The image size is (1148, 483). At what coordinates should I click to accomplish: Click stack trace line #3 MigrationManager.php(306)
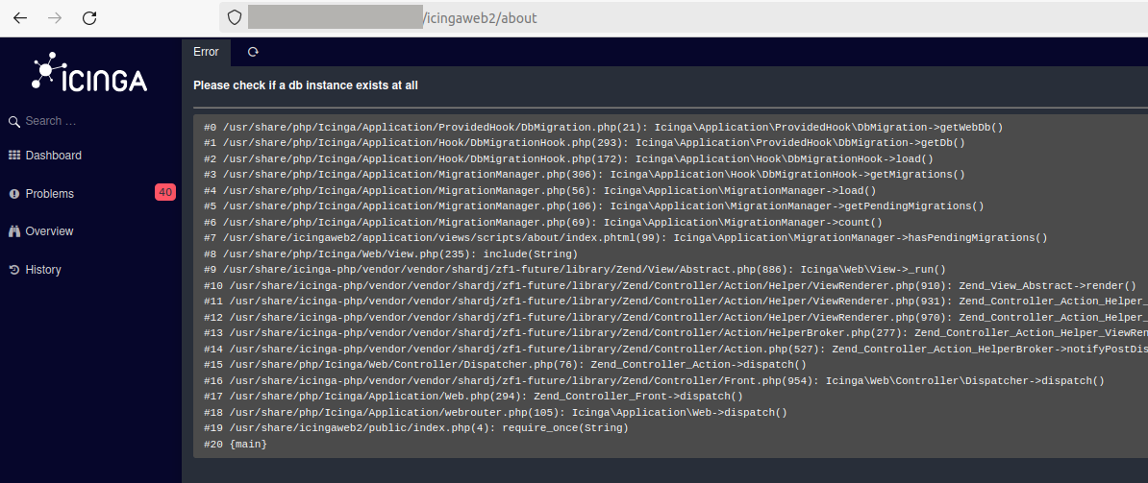tap(585, 175)
